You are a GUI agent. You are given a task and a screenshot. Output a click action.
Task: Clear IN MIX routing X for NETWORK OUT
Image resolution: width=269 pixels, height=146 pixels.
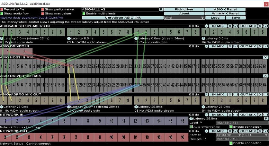pos(230,131)
